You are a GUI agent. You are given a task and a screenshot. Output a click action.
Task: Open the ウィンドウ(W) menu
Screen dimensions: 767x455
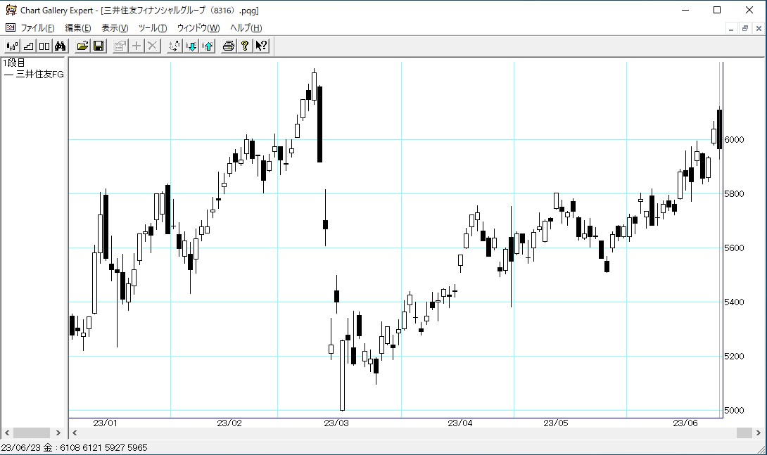[198, 28]
